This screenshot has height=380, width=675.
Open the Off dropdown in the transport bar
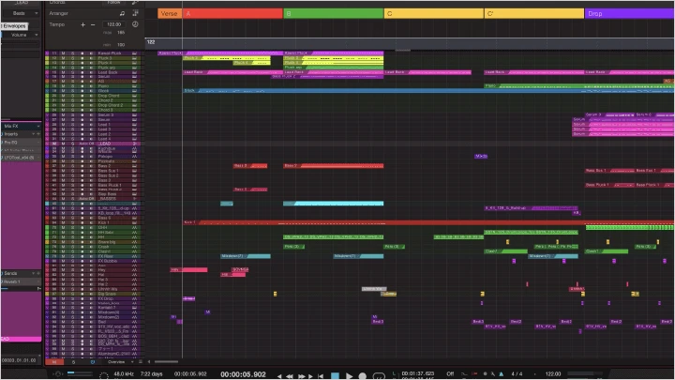(x=450, y=374)
